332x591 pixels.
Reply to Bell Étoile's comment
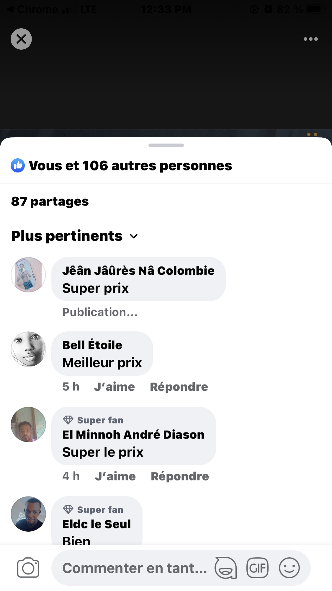coord(179,387)
